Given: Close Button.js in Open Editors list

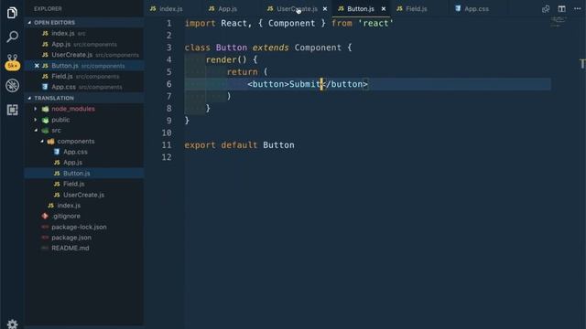Looking at the screenshot, I should [37, 66].
